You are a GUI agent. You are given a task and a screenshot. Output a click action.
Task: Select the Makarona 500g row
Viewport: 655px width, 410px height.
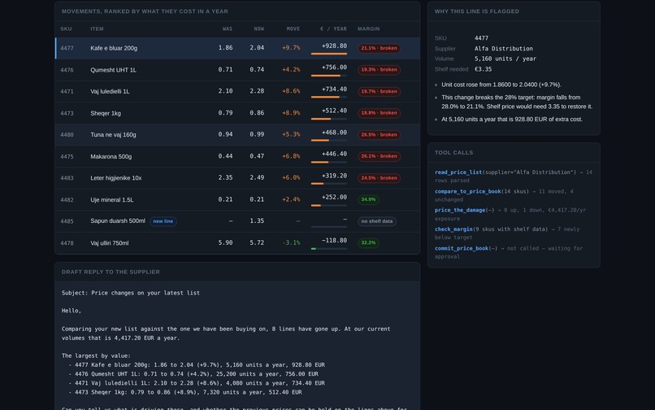pos(237,156)
